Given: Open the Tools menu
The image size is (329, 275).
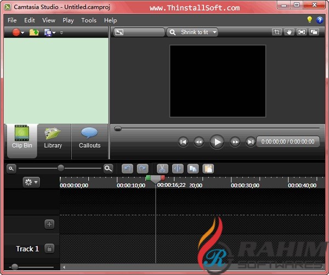Looking at the screenshot, I should 89,20.
